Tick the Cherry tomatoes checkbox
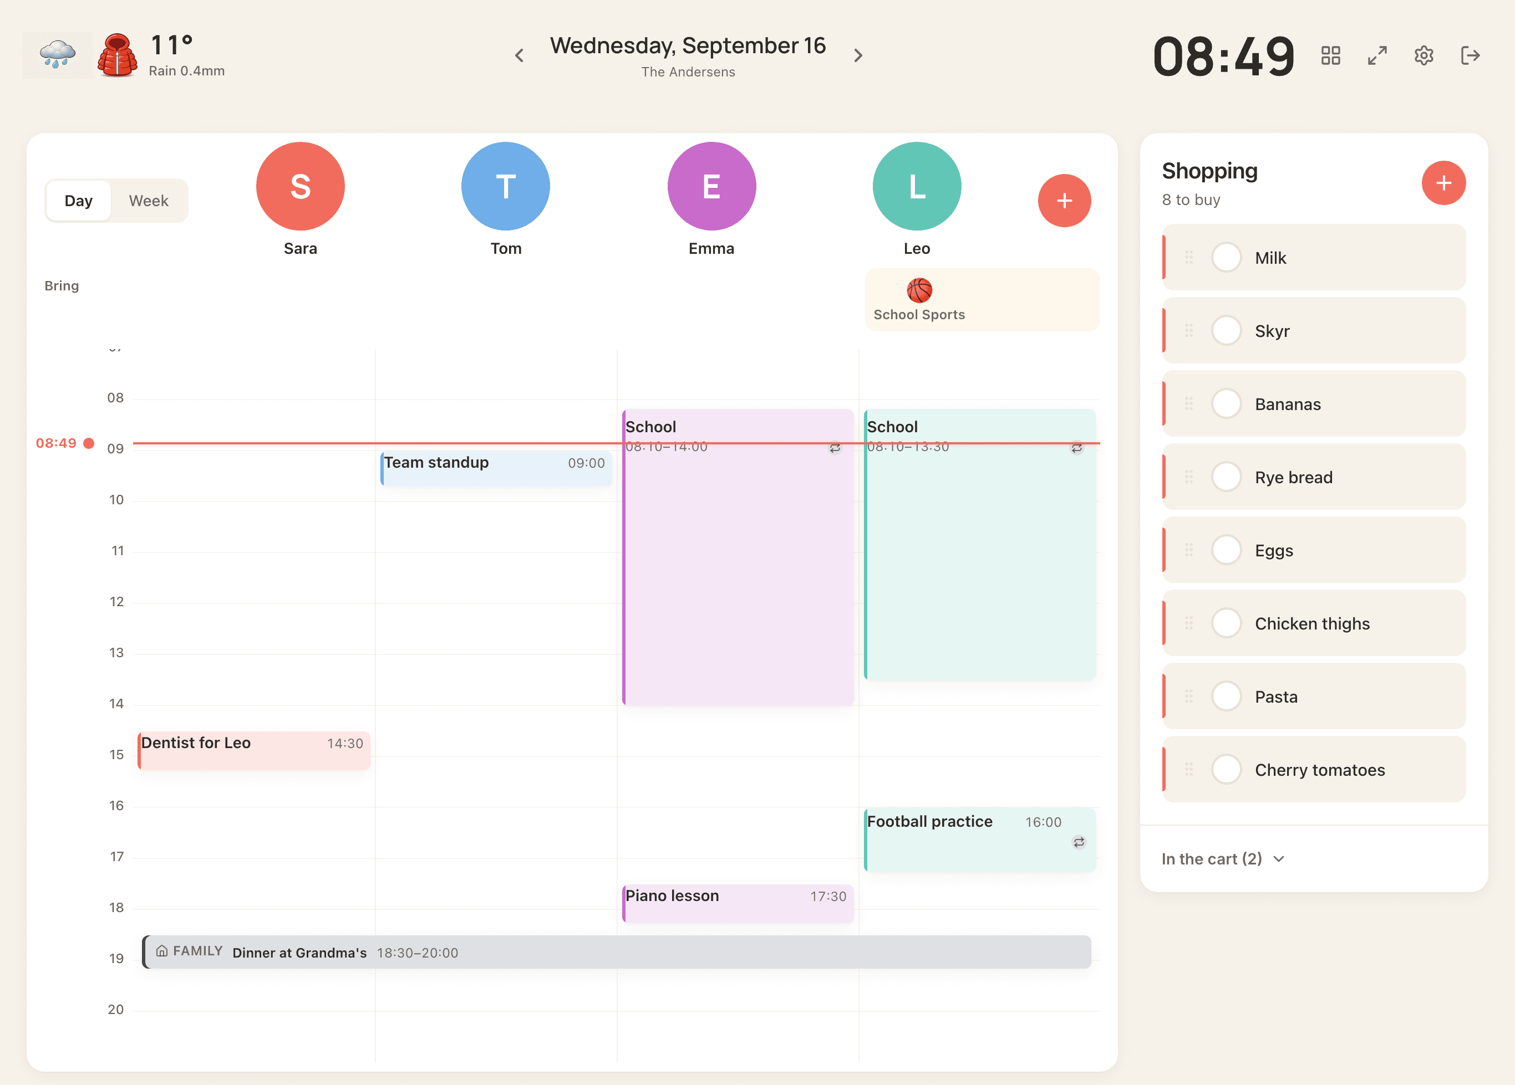This screenshot has width=1515, height=1085. tap(1227, 769)
